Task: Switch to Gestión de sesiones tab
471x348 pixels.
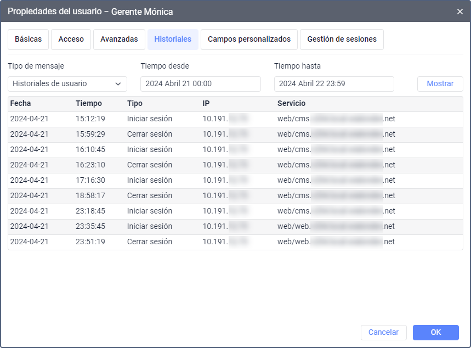Action: pyautogui.click(x=342, y=40)
